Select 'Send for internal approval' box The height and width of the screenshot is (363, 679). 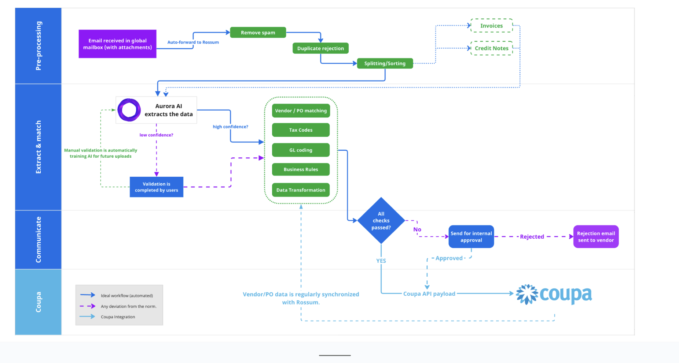click(x=471, y=237)
